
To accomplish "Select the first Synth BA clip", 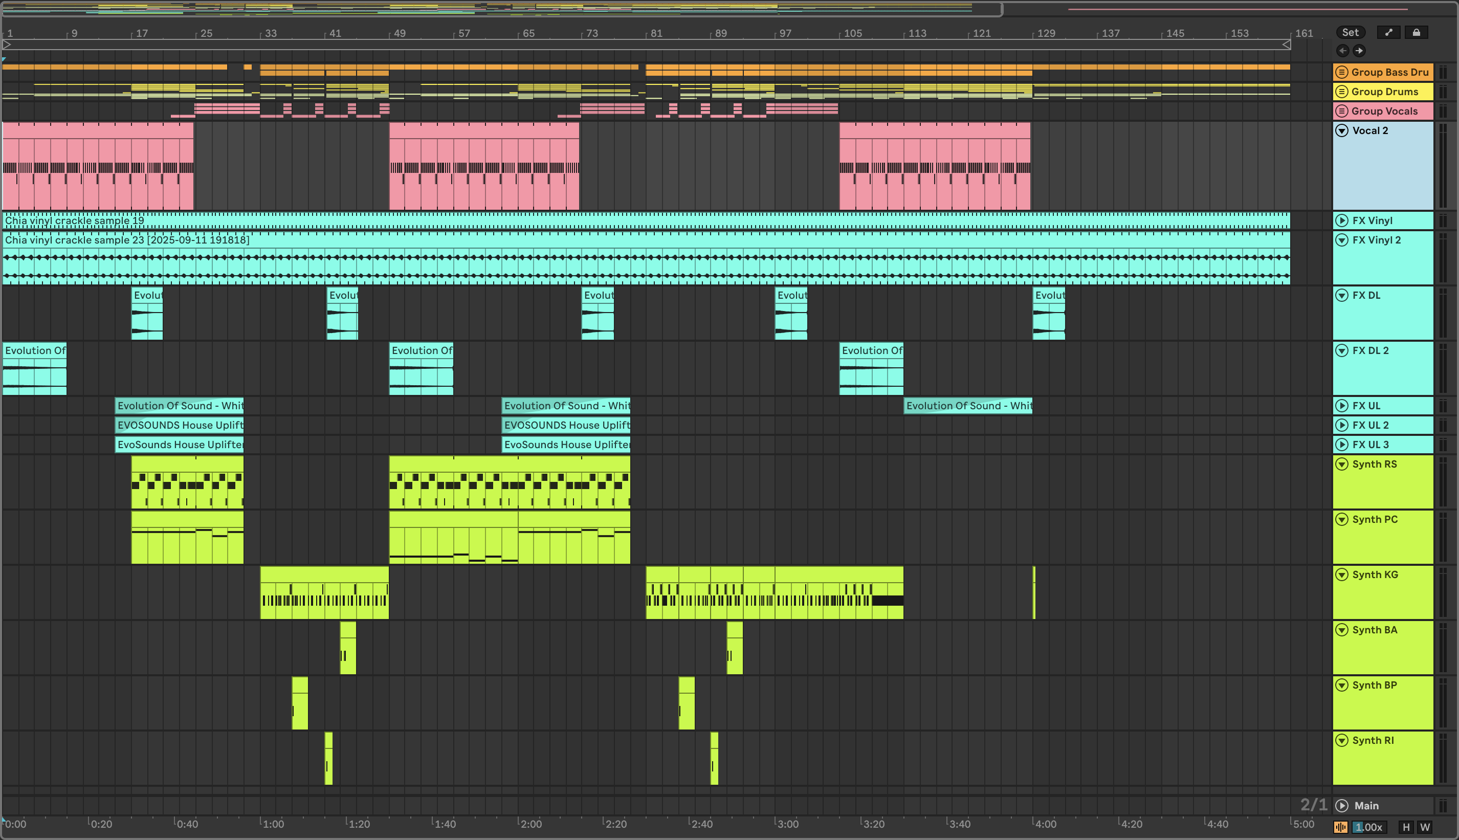I will pos(348,648).
